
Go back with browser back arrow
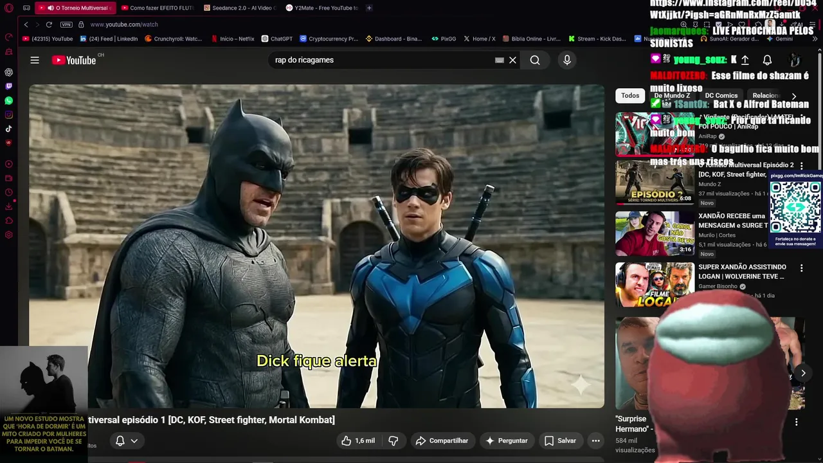[26, 24]
